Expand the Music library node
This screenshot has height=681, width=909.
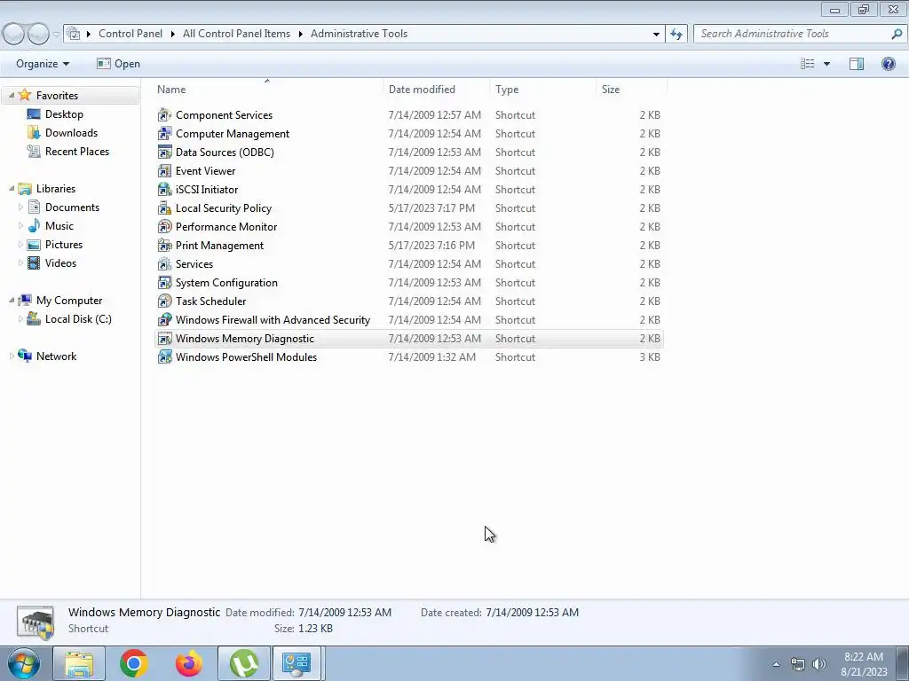coord(21,225)
